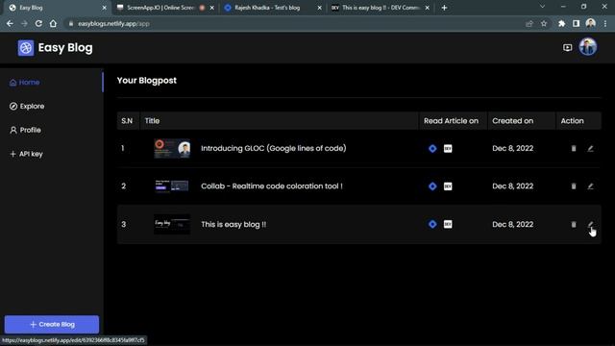Open the video icon in header
615x346 pixels.
click(567, 47)
